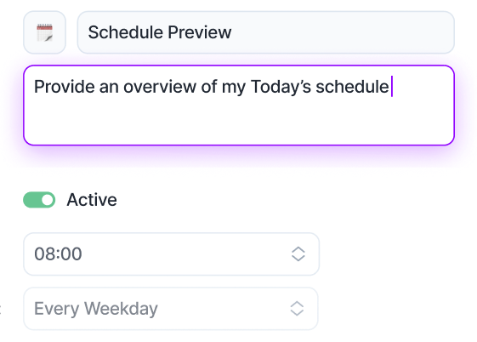The width and height of the screenshot is (477, 342).
Task: Place cursor after the word schedule in prompt
Action: click(390, 87)
